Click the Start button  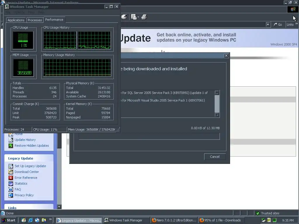pos(9,220)
